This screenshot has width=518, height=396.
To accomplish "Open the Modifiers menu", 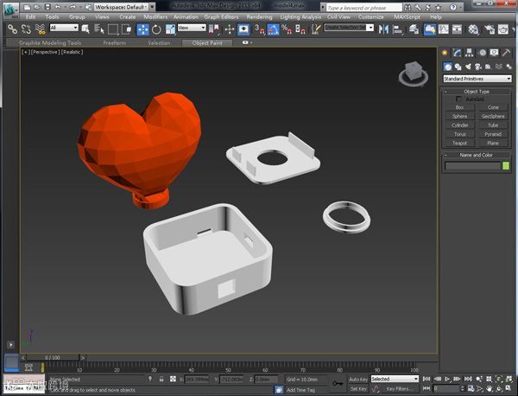I will click(155, 16).
